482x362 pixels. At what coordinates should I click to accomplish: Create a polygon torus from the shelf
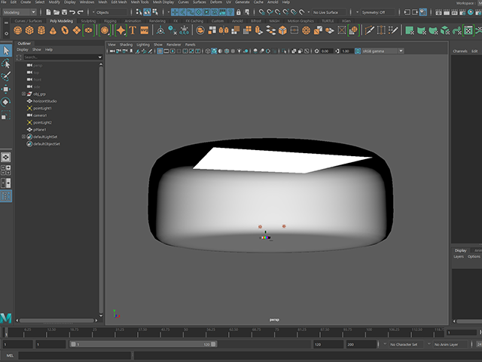tap(65, 30)
